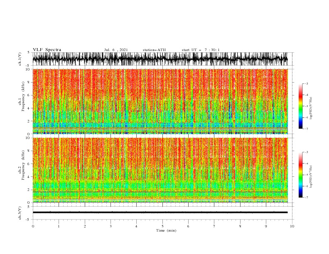Image resolution: width=329 pixels, height=254 pixels.
Task: Click inside the ch.2 spectrogram panel
Action: (x=160, y=170)
